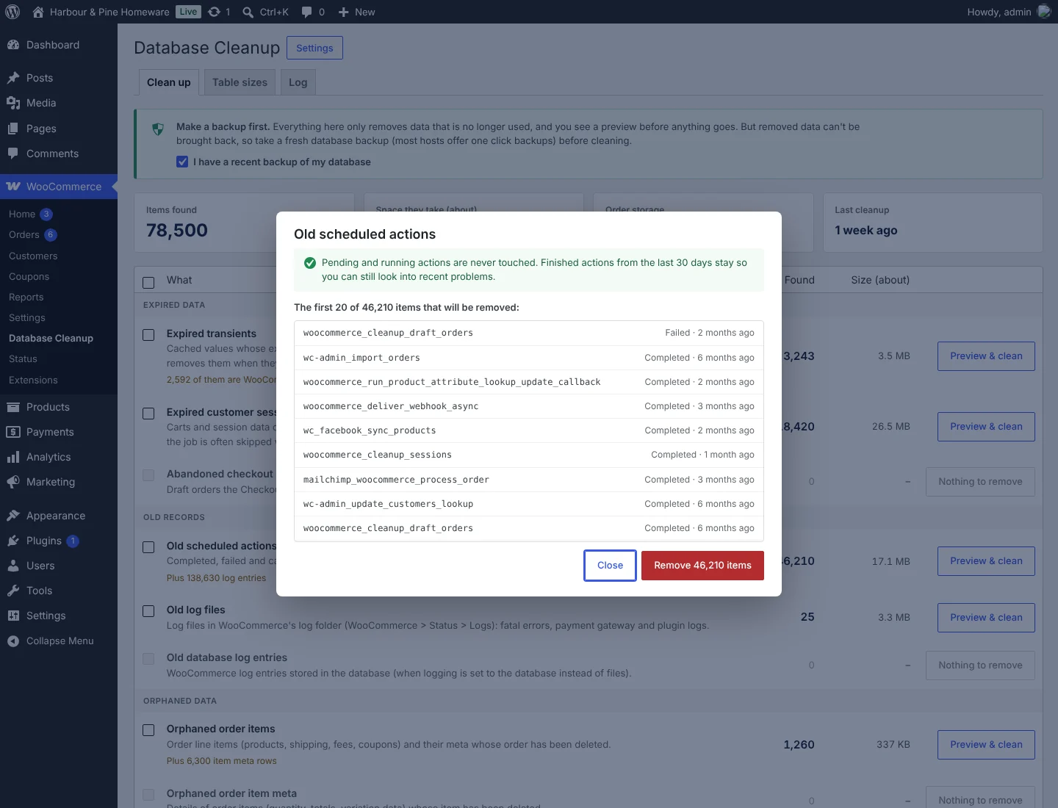Toggle the select-all checkbox beside What
1058x808 pixels.
pyautogui.click(x=148, y=282)
